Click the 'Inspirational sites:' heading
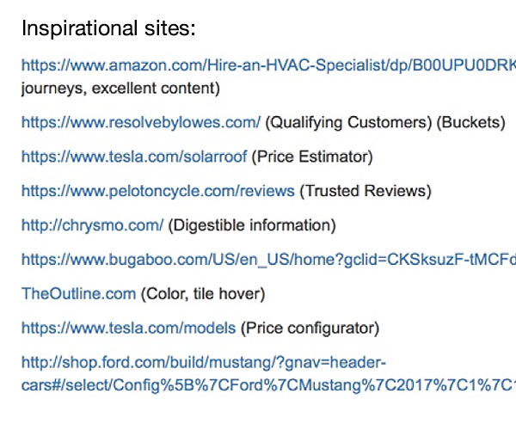Image resolution: width=516 pixels, height=430 pixels. click(x=108, y=28)
